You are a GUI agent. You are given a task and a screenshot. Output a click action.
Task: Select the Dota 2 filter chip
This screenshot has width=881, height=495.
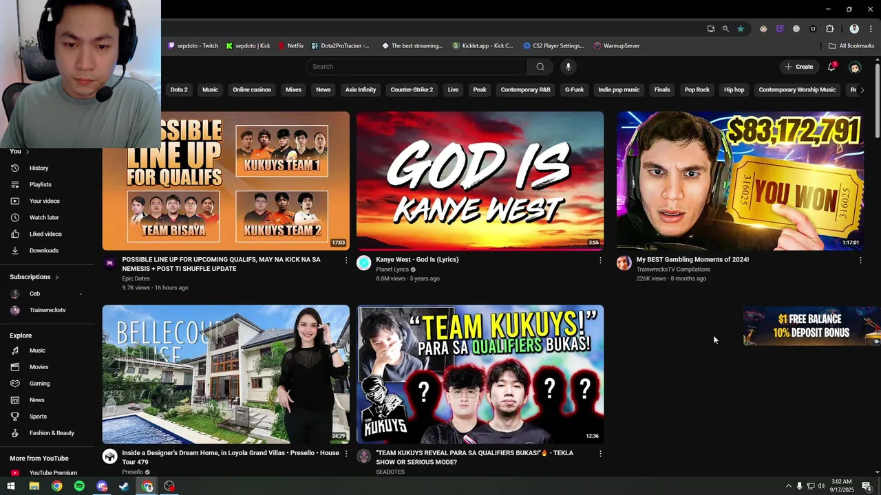click(179, 90)
